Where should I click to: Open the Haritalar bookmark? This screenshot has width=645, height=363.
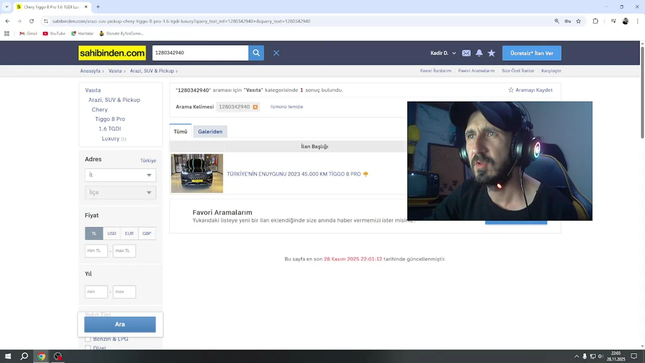(82, 33)
